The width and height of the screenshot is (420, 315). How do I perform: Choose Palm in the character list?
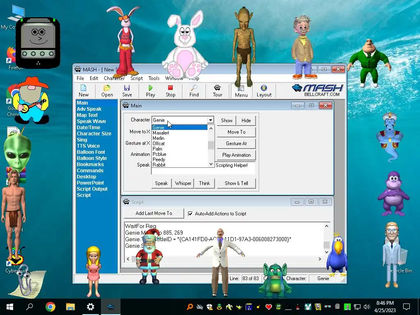180,149
